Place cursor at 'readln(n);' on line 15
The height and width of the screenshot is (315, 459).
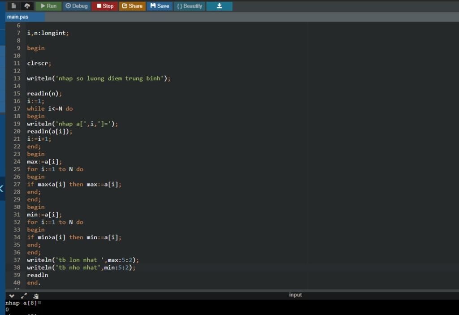(x=44, y=94)
